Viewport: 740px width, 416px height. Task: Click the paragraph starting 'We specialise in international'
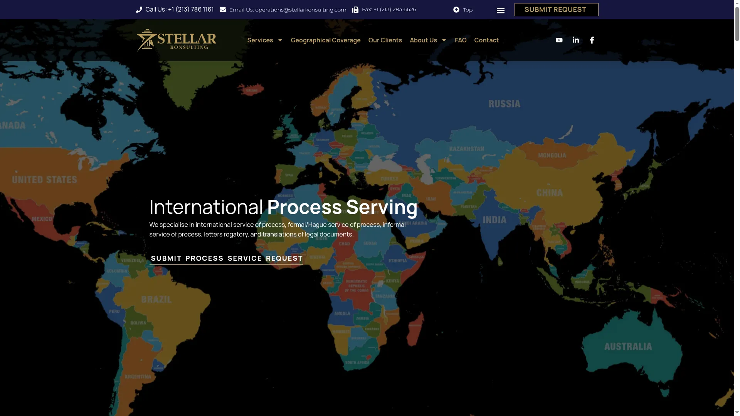point(277,230)
